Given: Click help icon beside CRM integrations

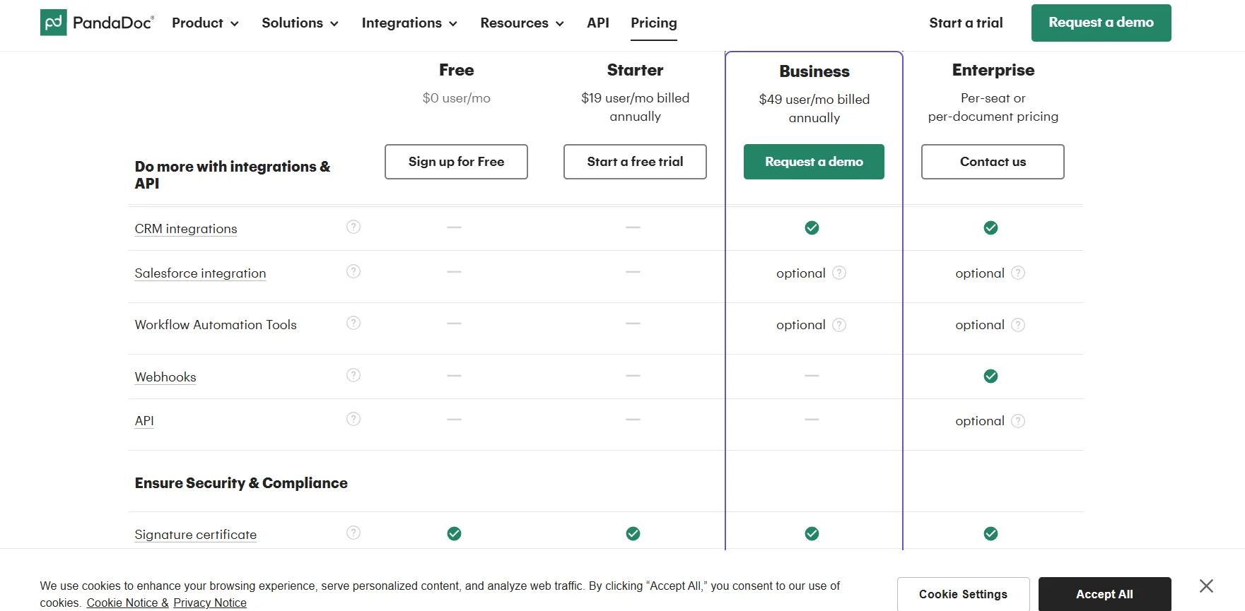Looking at the screenshot, I should pyautogui.click(x=353, y=227).
